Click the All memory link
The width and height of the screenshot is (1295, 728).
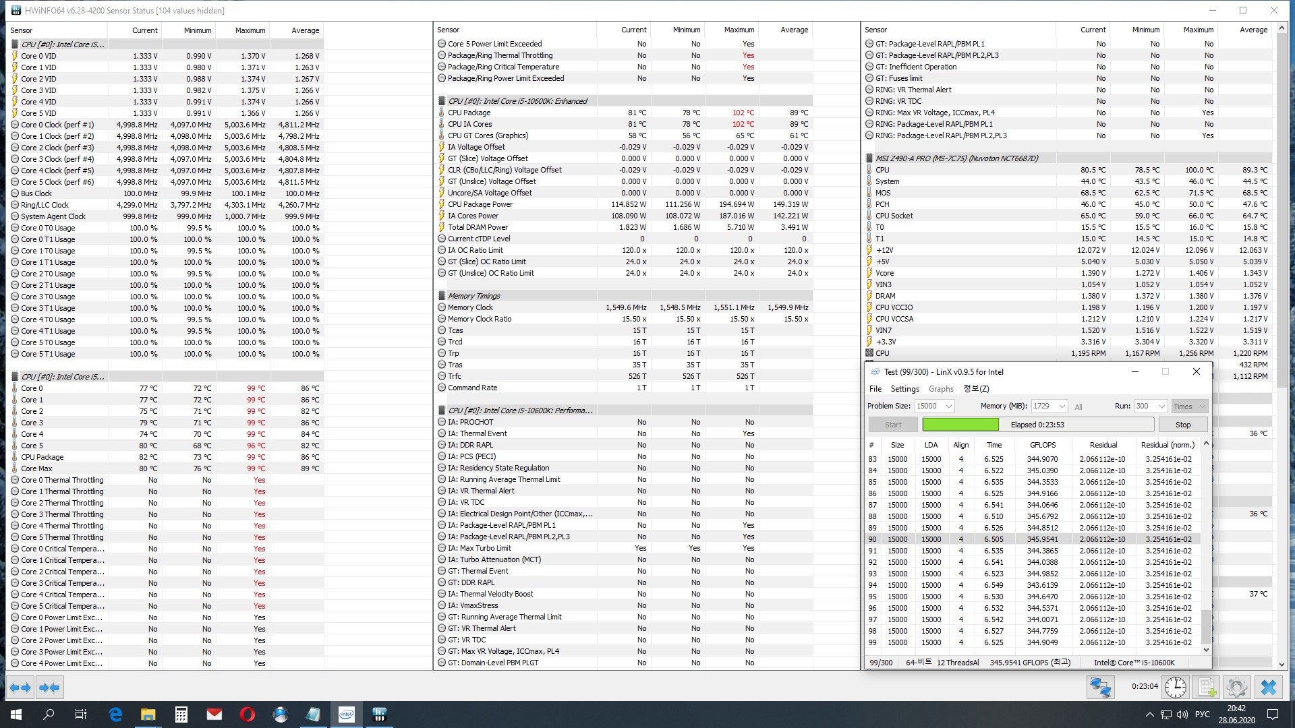1078,406
